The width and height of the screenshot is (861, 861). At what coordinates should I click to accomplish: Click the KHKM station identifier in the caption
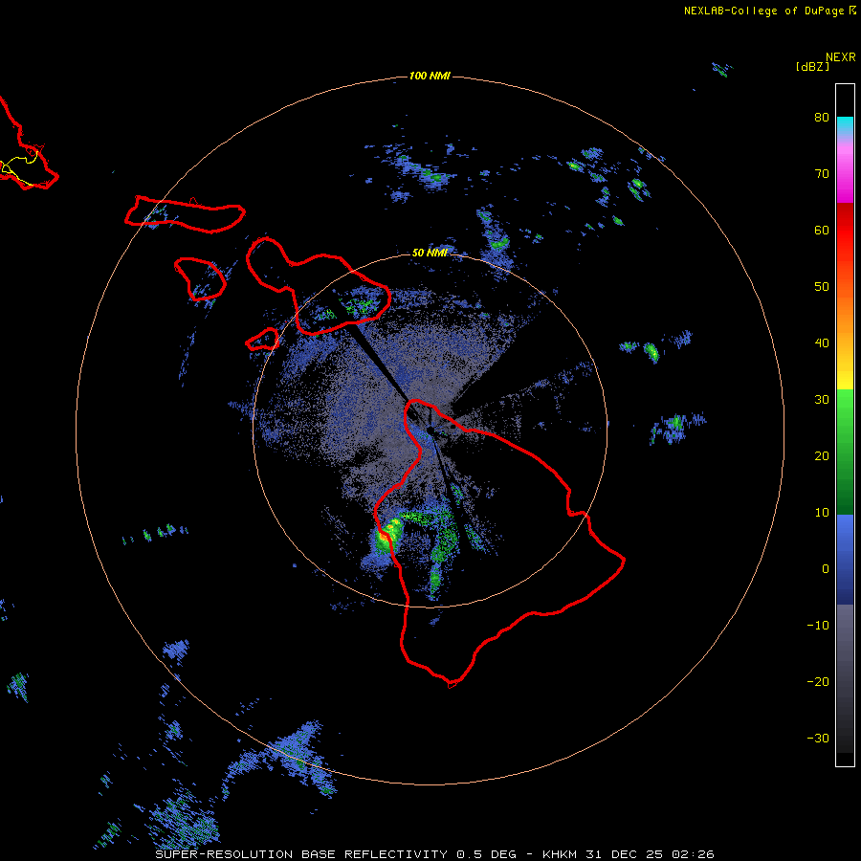tap(562, 854)
